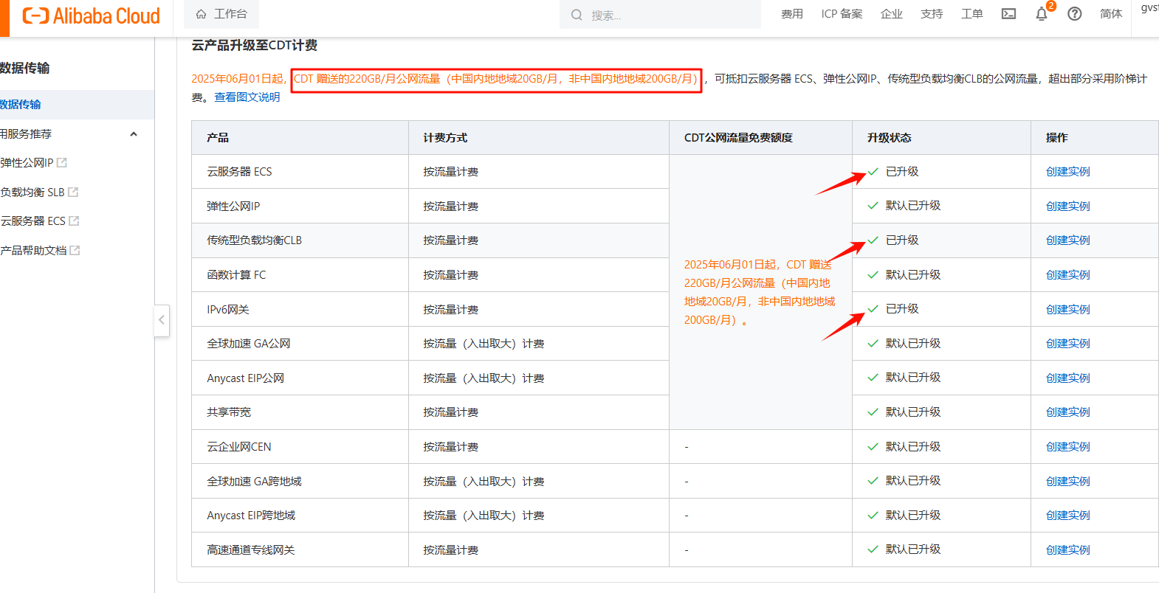
Task: Open the notifications bell icon
Action: (1042, 14)
